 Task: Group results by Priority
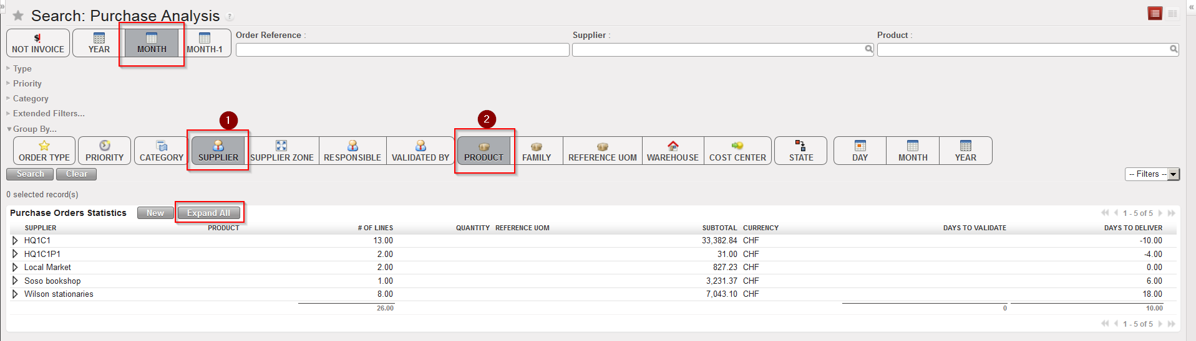[104, 151]
